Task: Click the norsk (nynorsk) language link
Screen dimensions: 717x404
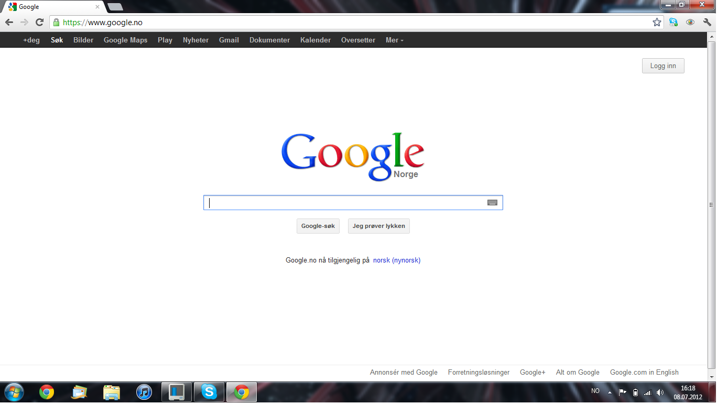Action: [x=397, y=260]
